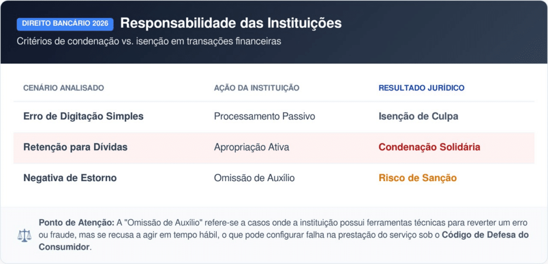
Task: Select the Processamento Passivo cell
Action: click(264, 116)
